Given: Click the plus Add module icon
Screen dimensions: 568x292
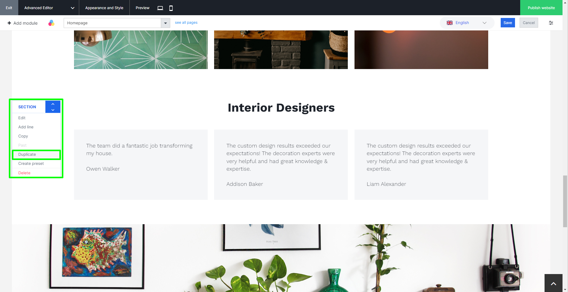Looking at the screenshot, I should tap(9, 23).
